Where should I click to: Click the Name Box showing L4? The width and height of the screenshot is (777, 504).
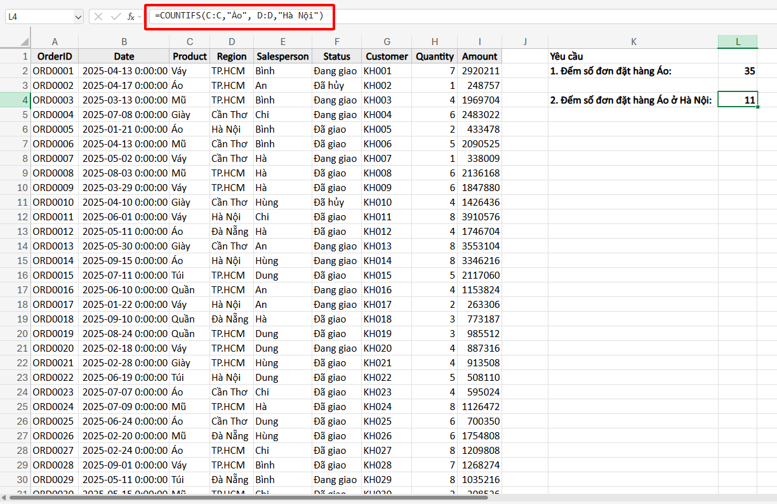click(x=37, y=17)
